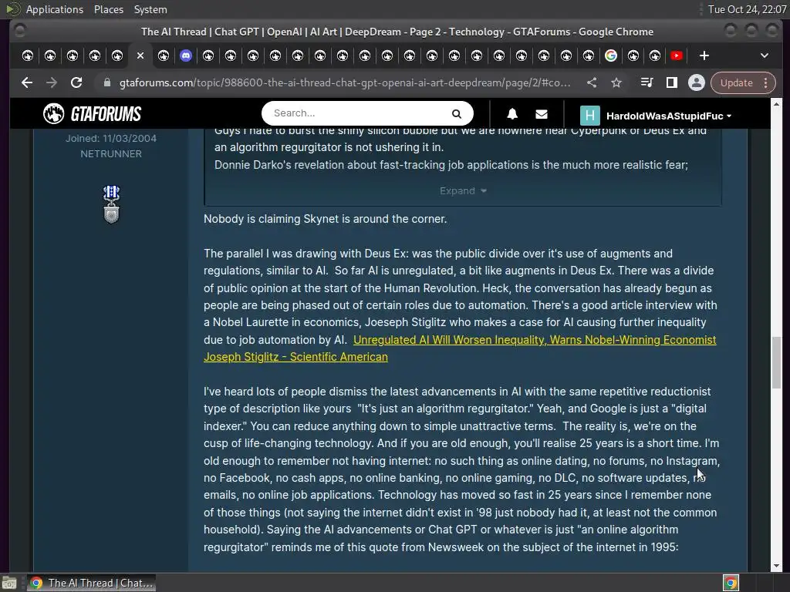Click the 'Joined: 11/03/2004' text
Viewport: 790px width, 592px height.
tap(111, 139)
